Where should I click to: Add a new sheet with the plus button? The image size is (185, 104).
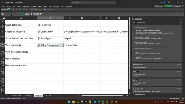coord(58,96)
